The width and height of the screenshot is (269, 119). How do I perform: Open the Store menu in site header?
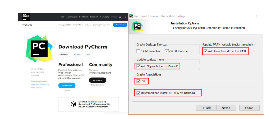(114, 17)
